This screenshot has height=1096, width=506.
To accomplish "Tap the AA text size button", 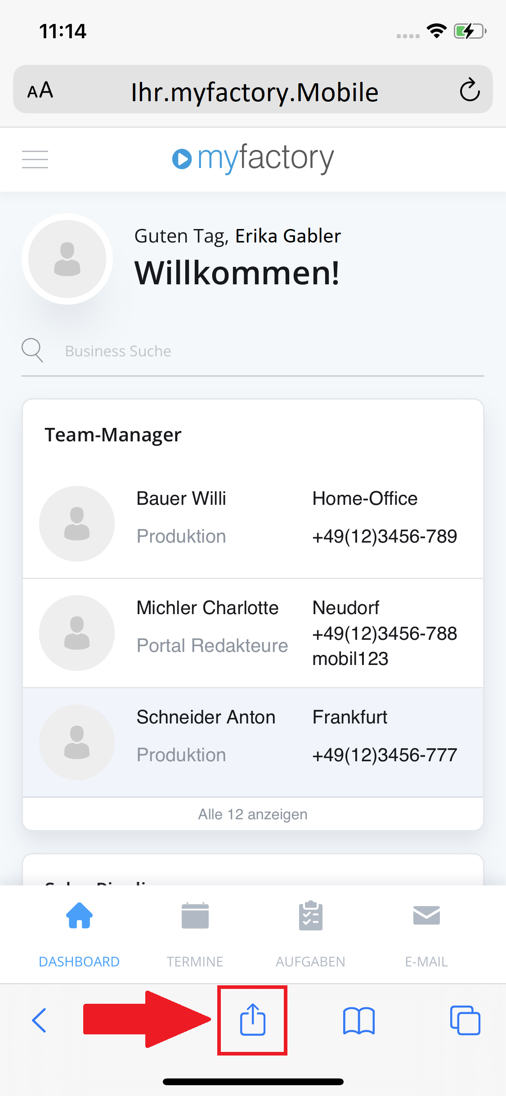I will [40, 90].
